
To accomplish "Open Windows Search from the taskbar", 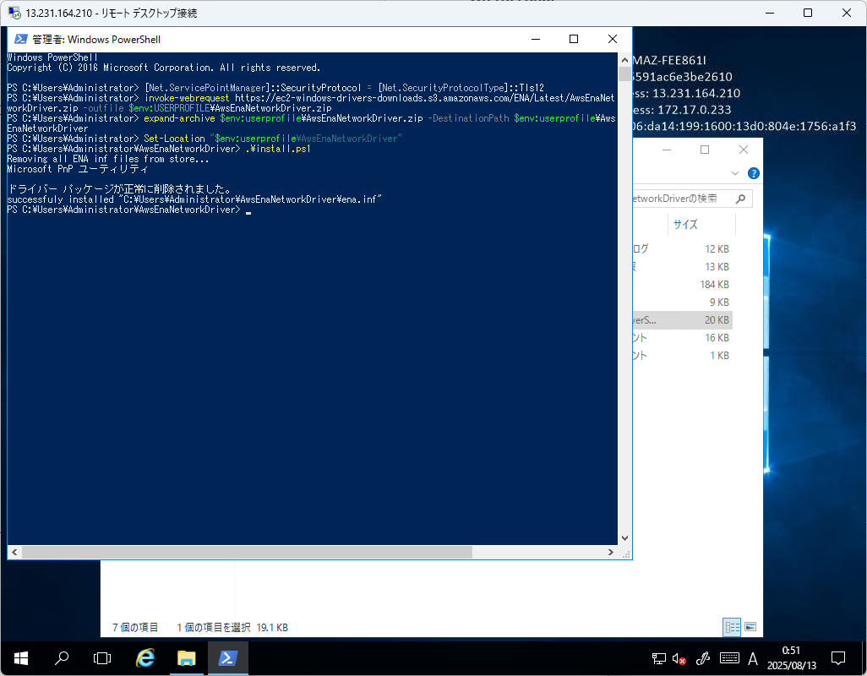I will point(60,658).
